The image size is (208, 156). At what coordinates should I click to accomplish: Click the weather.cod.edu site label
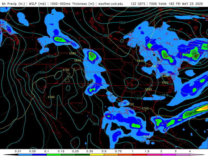pos(110,4)
